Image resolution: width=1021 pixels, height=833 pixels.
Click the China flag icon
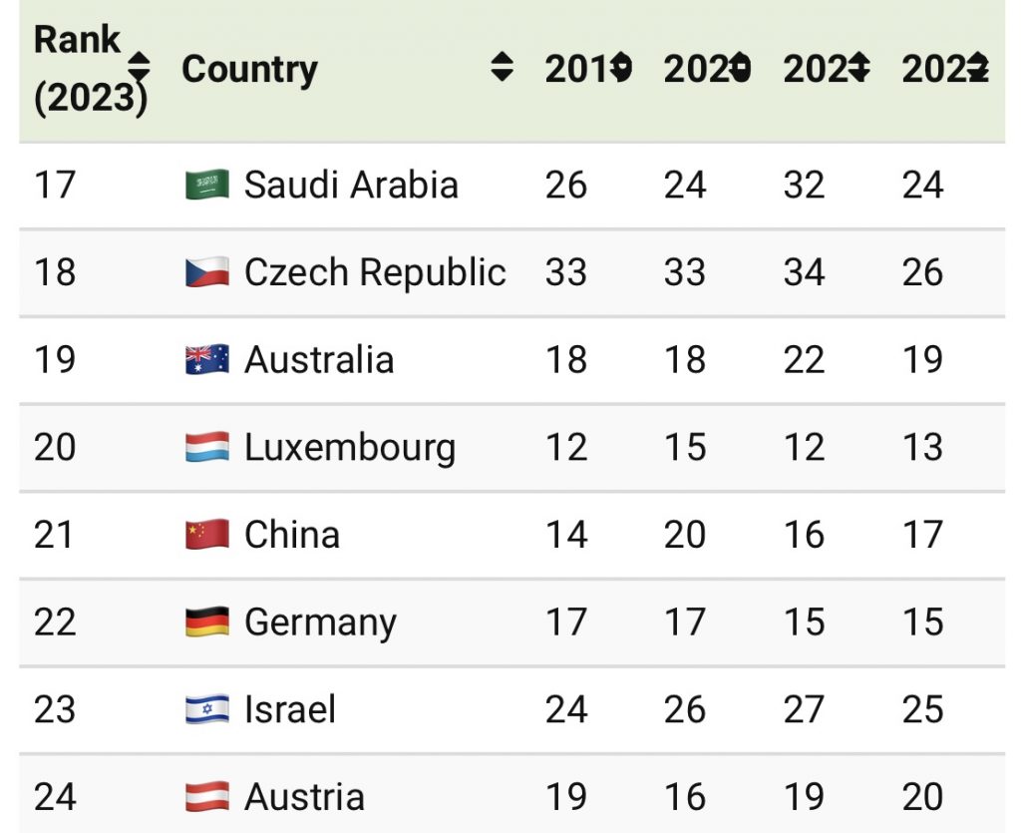207,535
